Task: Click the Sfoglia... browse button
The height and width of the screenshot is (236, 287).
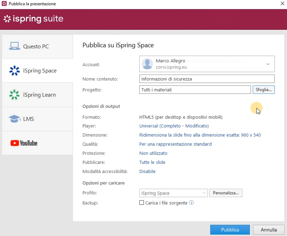Action: tap(263, 90)
